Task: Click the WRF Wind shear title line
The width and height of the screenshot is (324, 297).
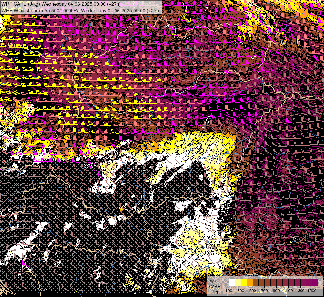Action: click(81, 10)
